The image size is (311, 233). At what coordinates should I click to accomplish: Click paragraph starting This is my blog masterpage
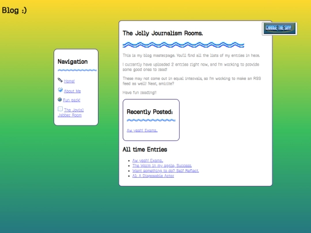[191, 55]
